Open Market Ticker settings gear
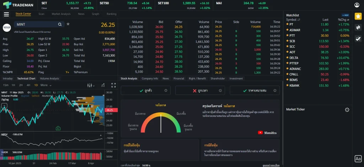 coord(347,110)
